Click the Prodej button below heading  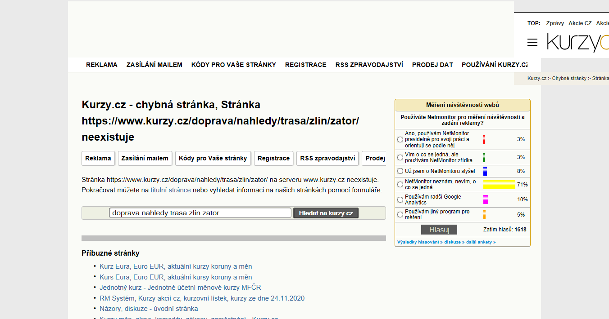[x=374, y=158]
